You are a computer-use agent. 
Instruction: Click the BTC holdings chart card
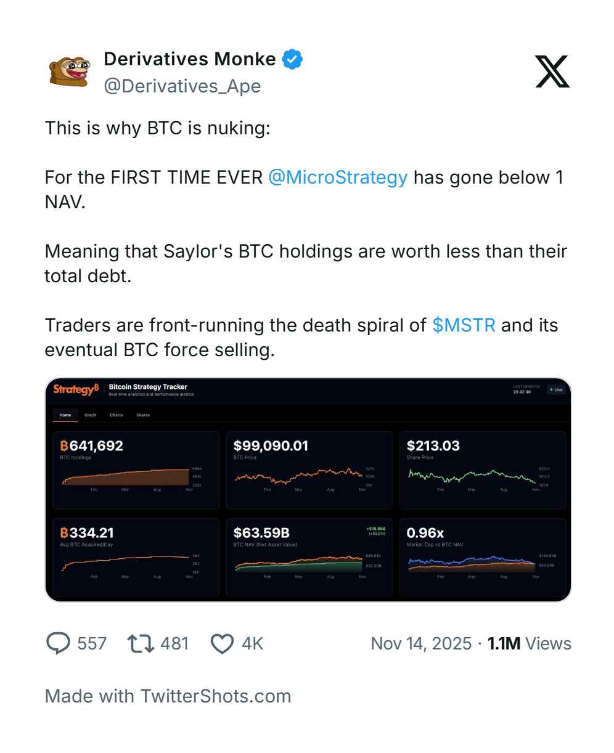click(x=136, y=470)
